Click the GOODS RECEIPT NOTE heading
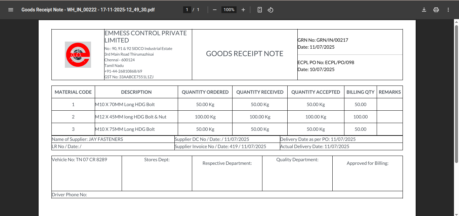 (x=244, y=54)
